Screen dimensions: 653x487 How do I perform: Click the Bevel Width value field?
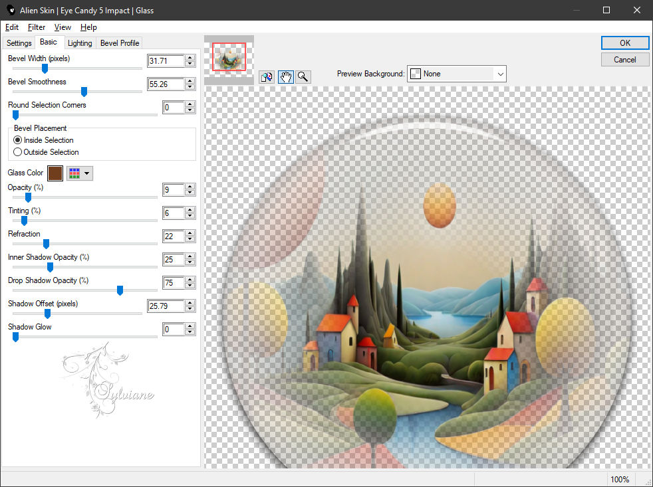tap(166, 60)
